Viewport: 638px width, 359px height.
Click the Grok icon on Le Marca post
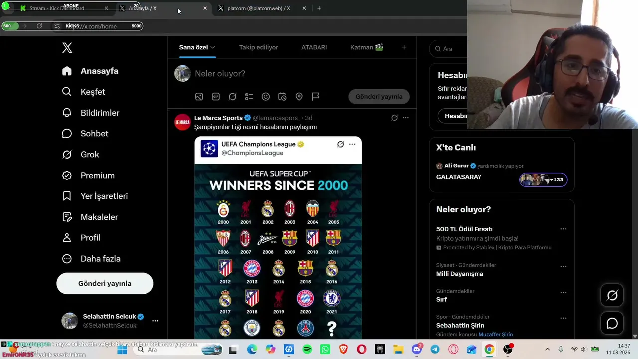click(394, 118)
